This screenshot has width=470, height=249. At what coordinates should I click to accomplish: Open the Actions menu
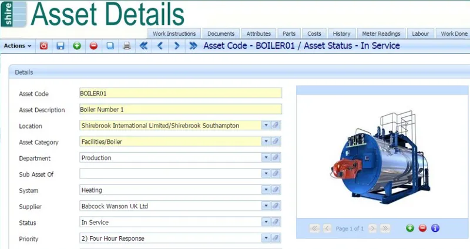click(18, 46)
